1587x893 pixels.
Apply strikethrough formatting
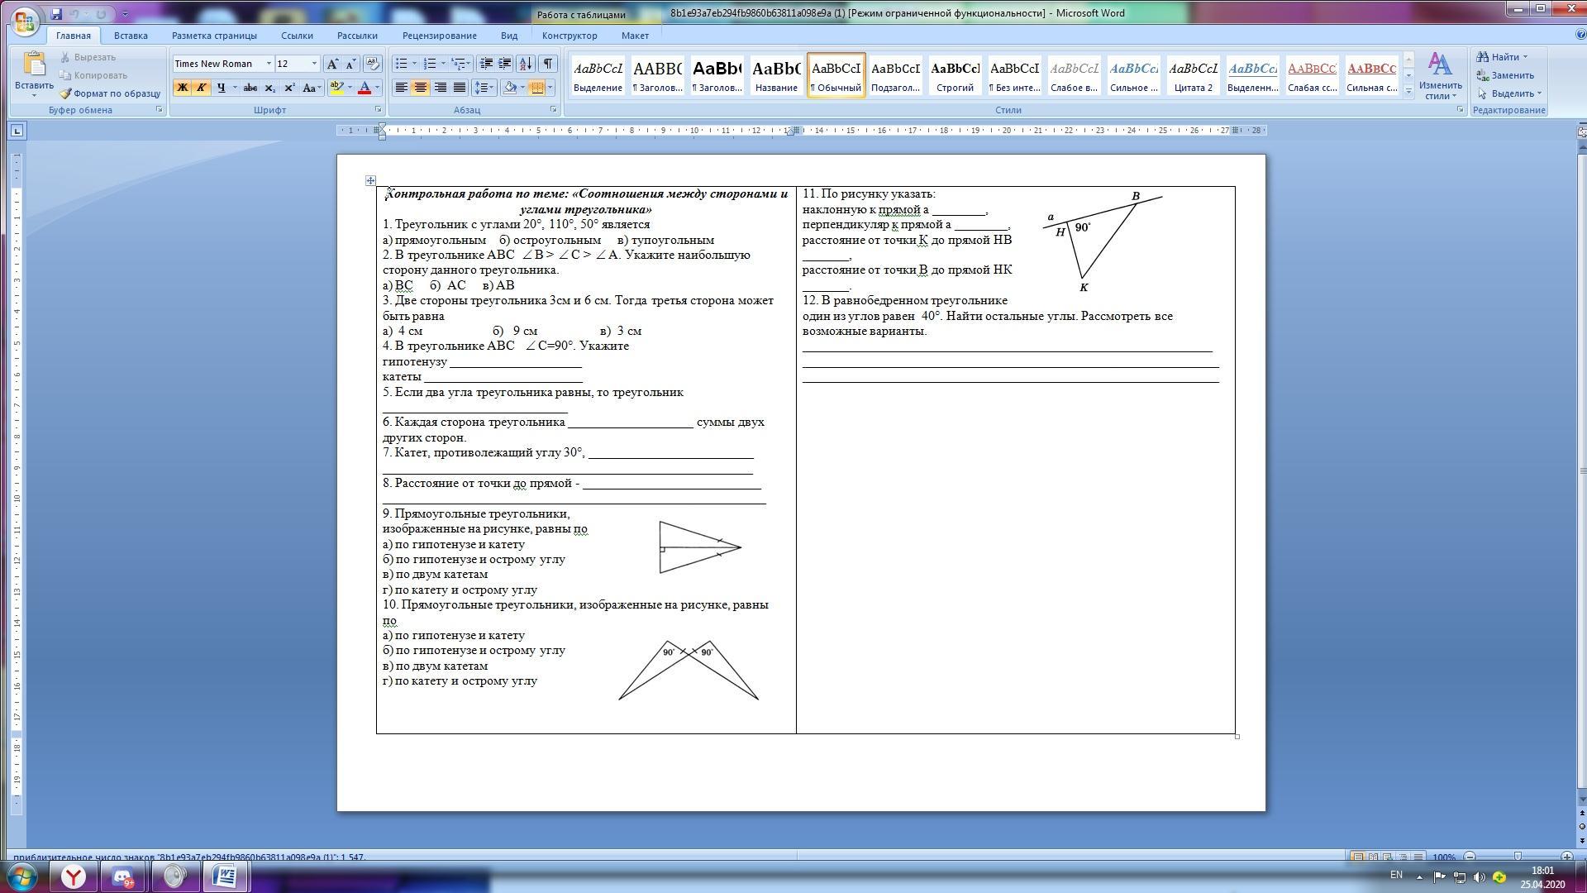tap(250, 88)
